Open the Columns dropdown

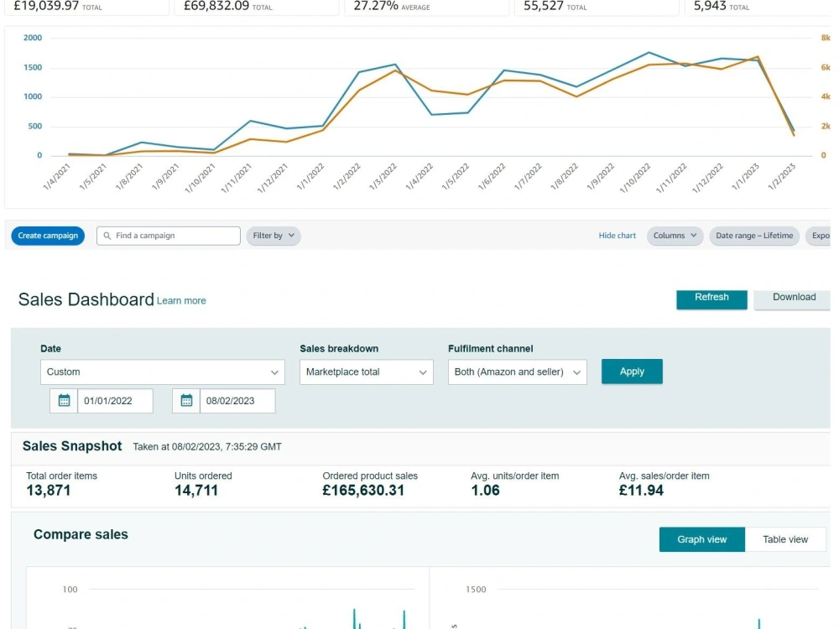tap(675, 236)
